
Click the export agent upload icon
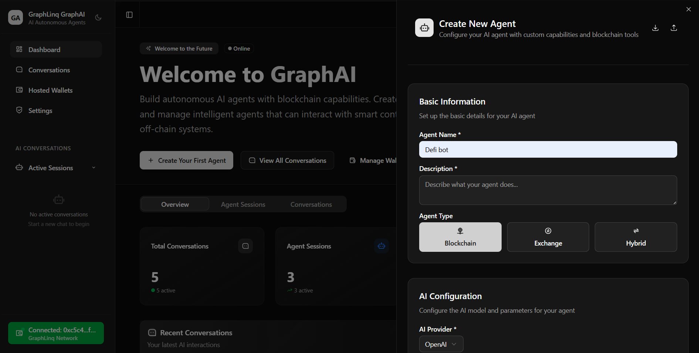673,28
